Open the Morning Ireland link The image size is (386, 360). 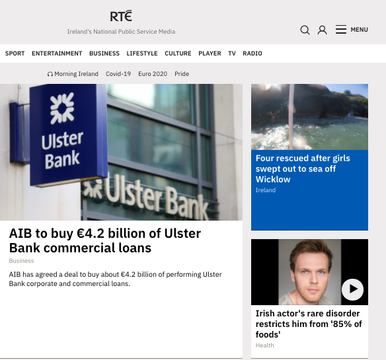76,74
